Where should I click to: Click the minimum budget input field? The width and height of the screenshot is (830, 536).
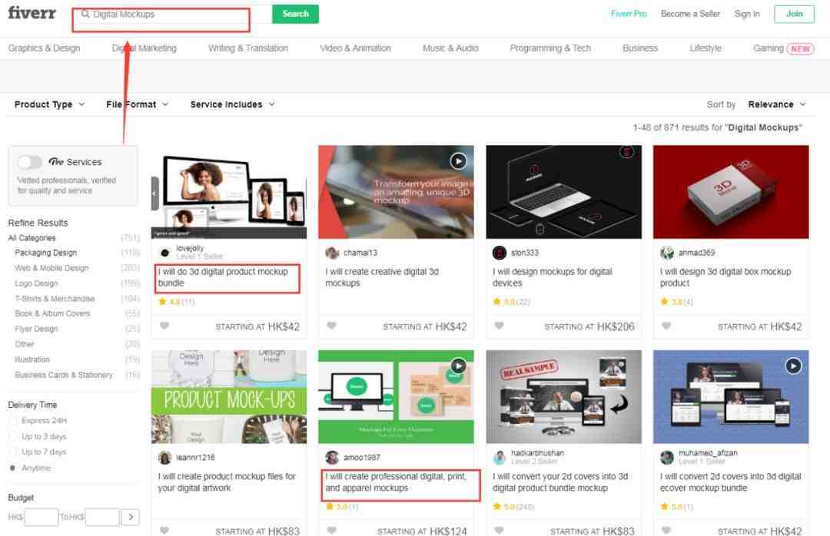[x=42, y=518]
